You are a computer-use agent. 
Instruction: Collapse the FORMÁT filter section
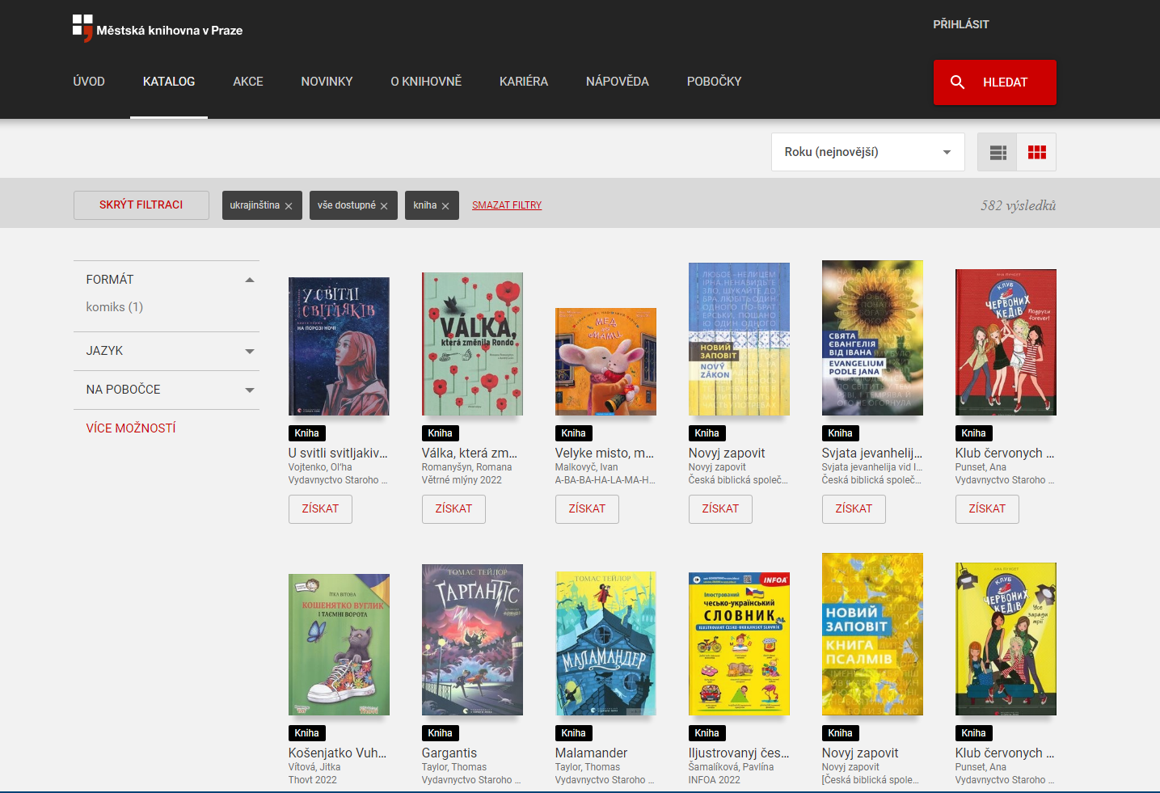pyautogui.click(x=167, y=280)
